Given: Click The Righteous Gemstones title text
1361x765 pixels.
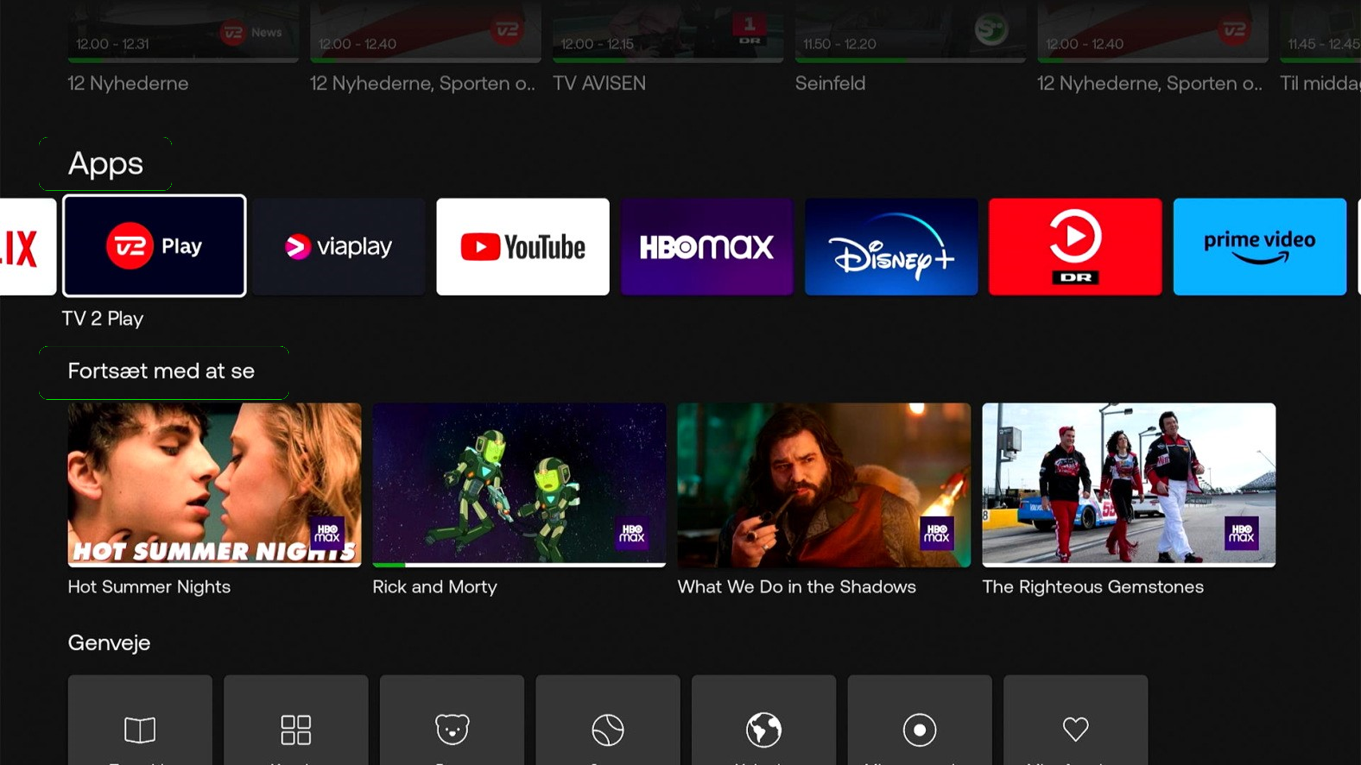Looking at the screenshot, I should pos(1093,587).
